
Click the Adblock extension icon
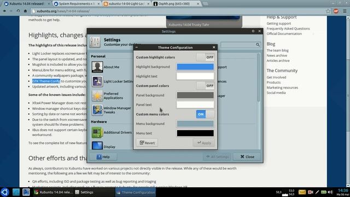336,11
